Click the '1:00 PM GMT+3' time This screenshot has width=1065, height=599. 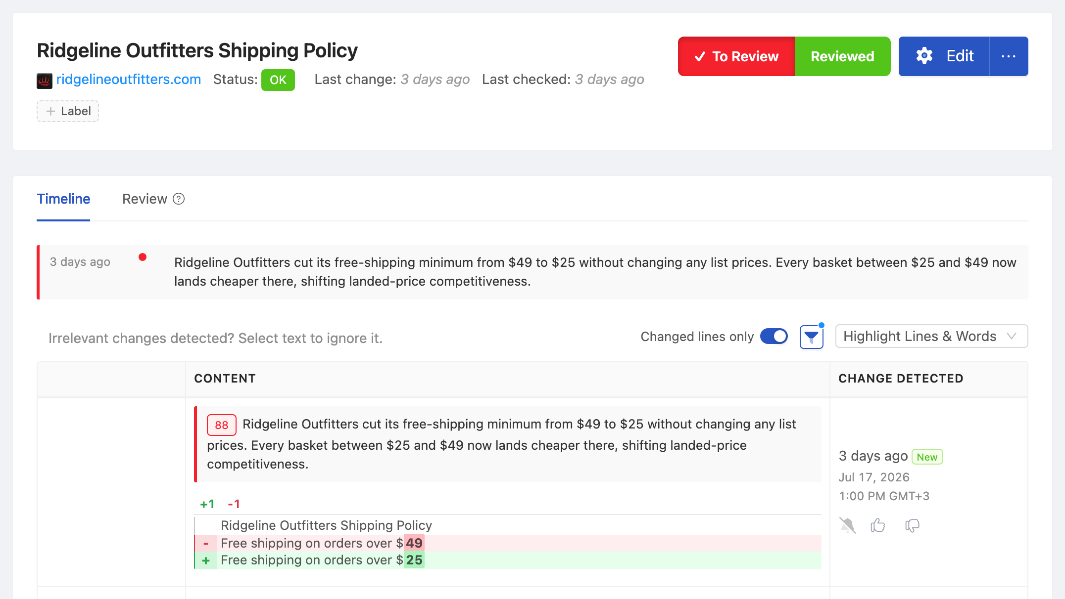click(884, 496)
